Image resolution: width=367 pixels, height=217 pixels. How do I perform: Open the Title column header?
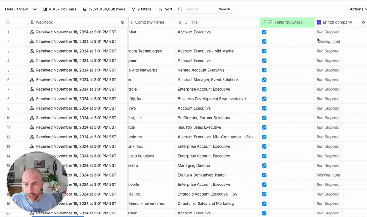[194, 23]
